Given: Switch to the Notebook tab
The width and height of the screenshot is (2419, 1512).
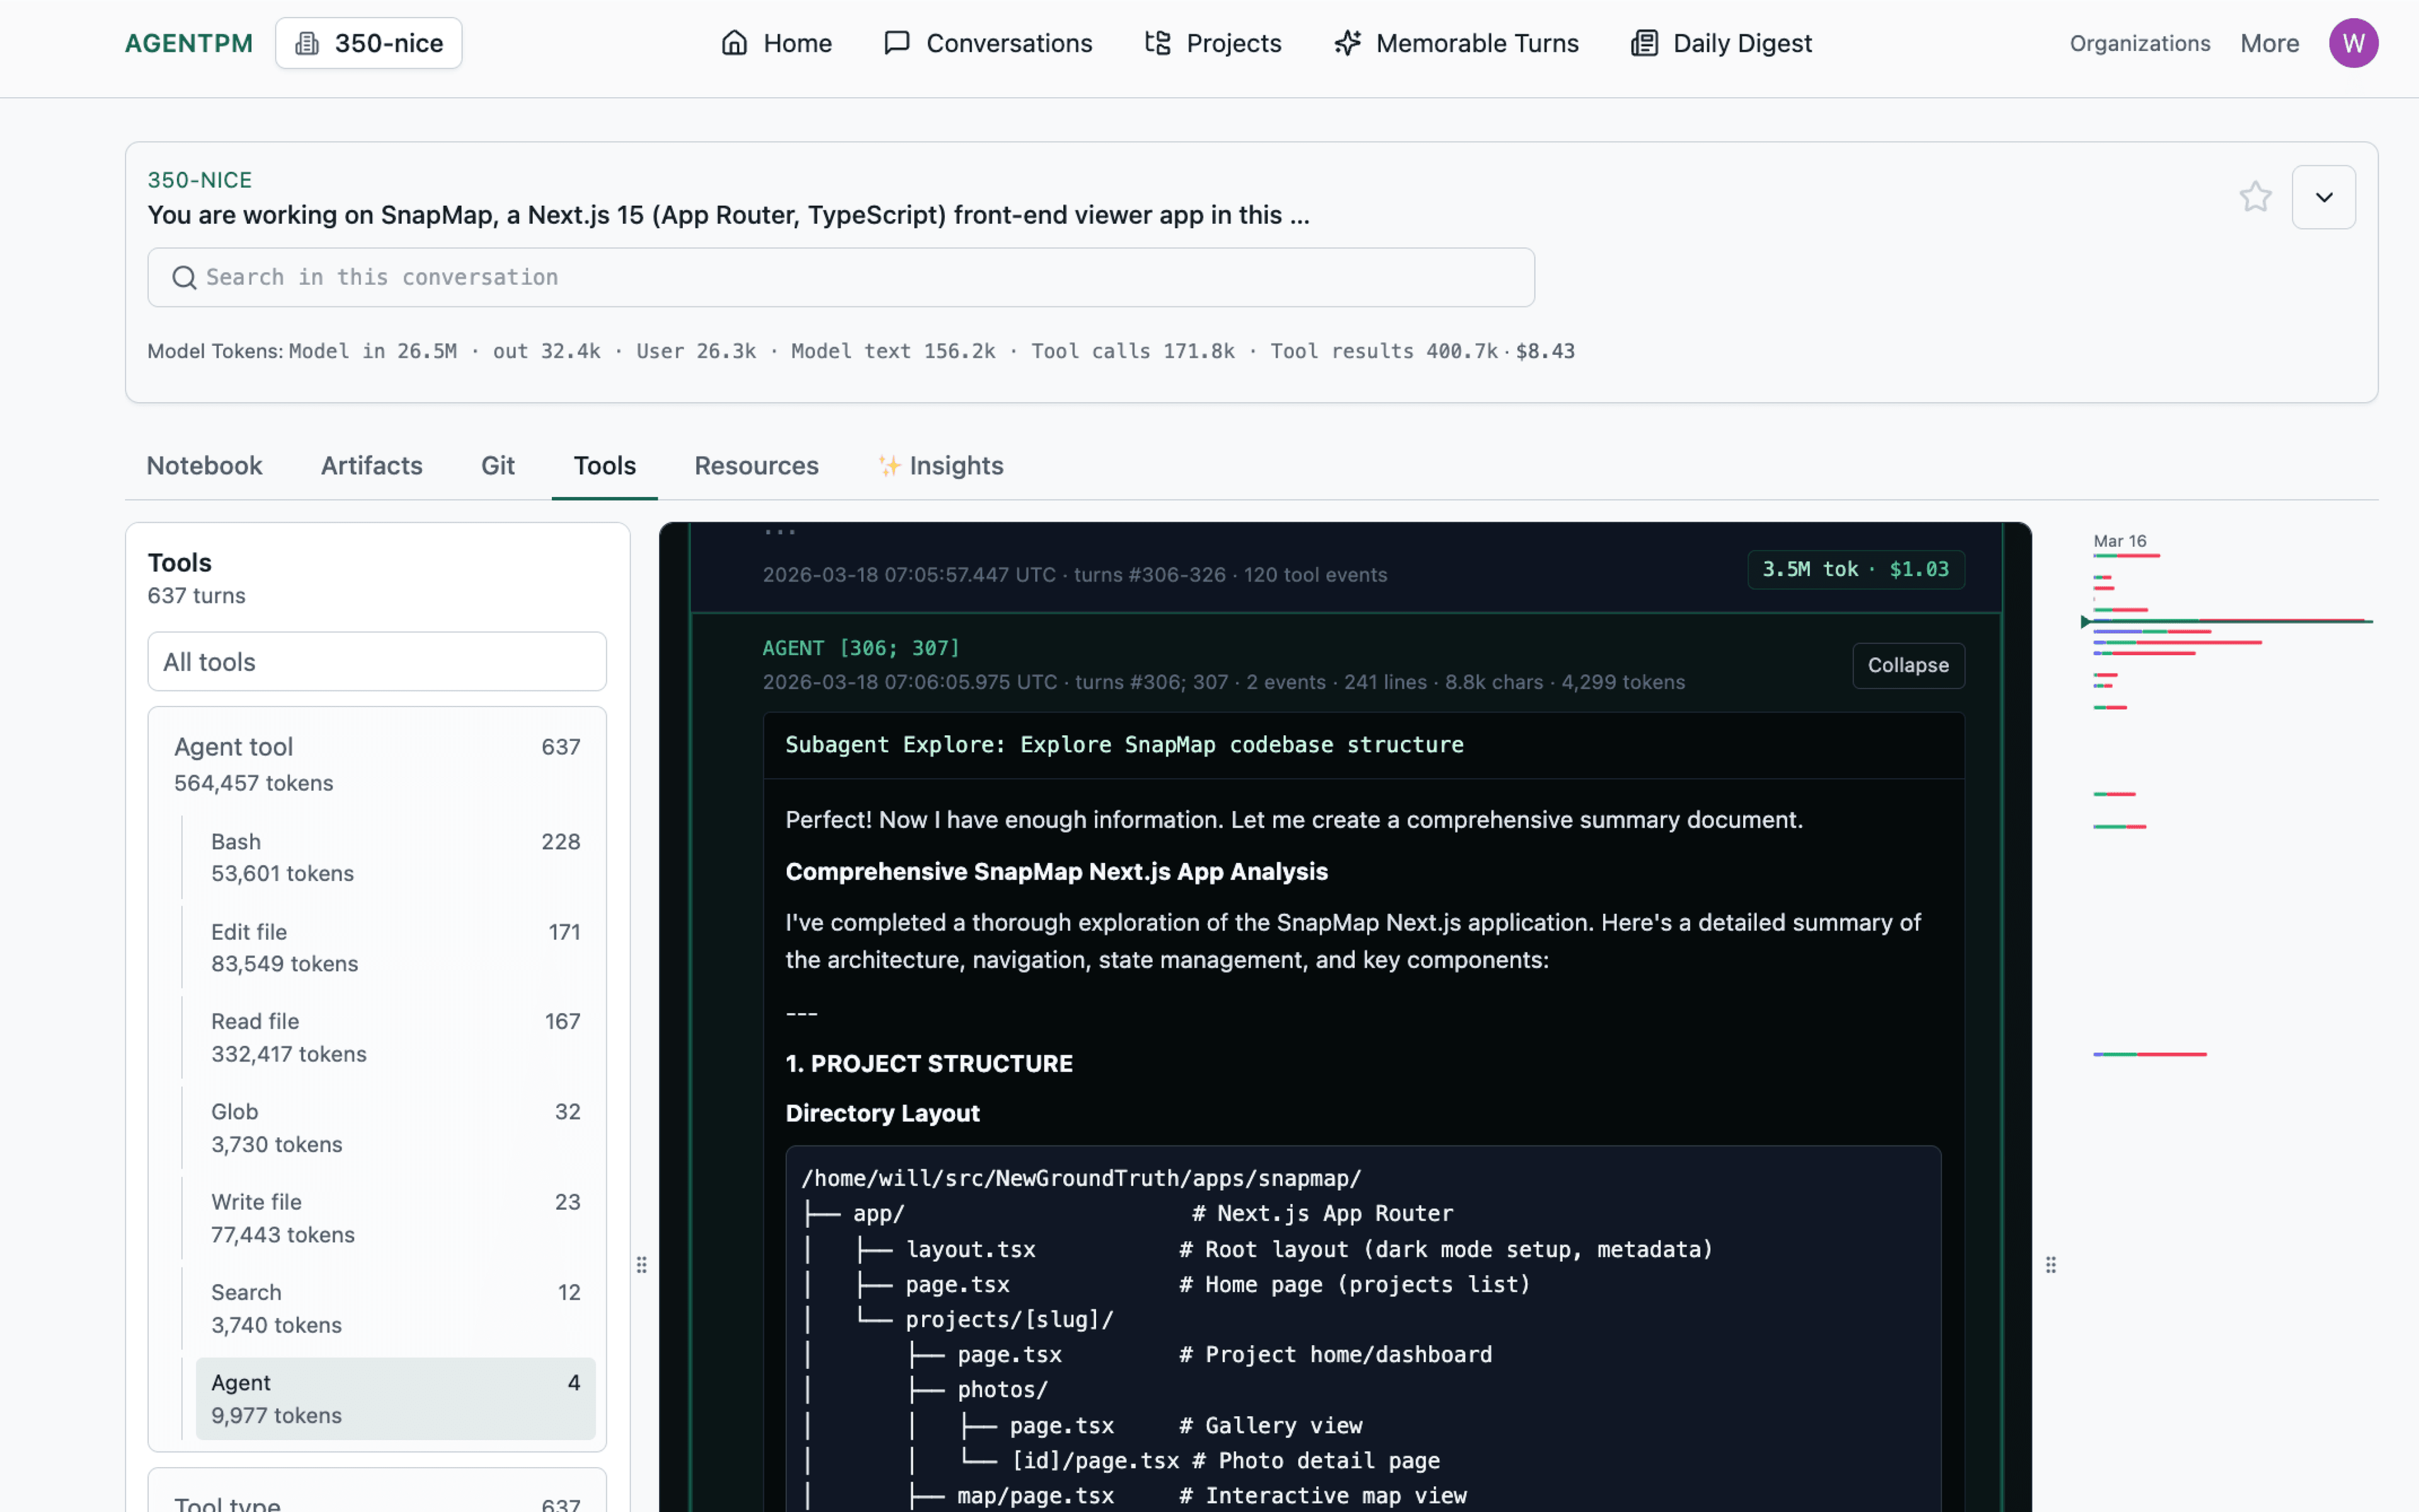Looking at the screenshot, I should pyautogui.click(x=204, y=465).
